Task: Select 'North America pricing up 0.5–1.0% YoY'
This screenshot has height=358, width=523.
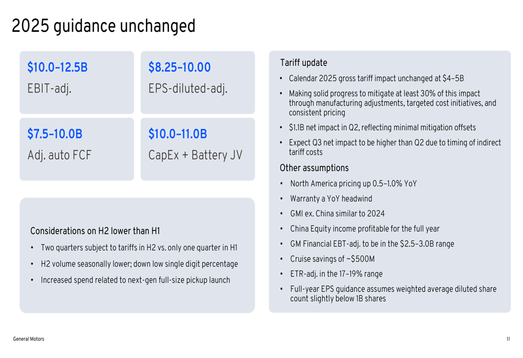Action: (x=354, y=183)
